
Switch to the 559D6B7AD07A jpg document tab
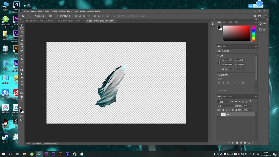pyautogui.click(x=54, y=21)
